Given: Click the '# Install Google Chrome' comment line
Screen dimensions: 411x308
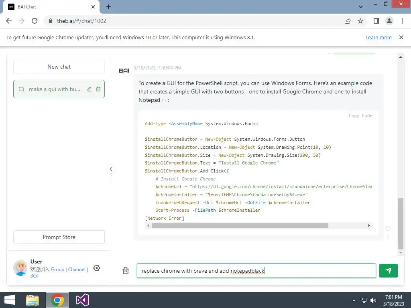Looking at the screenshot, I should coord(185,179).
